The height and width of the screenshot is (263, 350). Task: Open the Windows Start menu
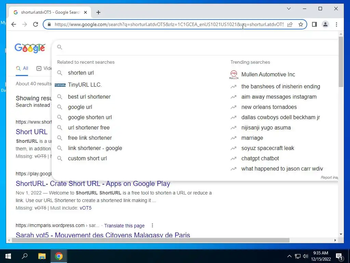(8, 256)
